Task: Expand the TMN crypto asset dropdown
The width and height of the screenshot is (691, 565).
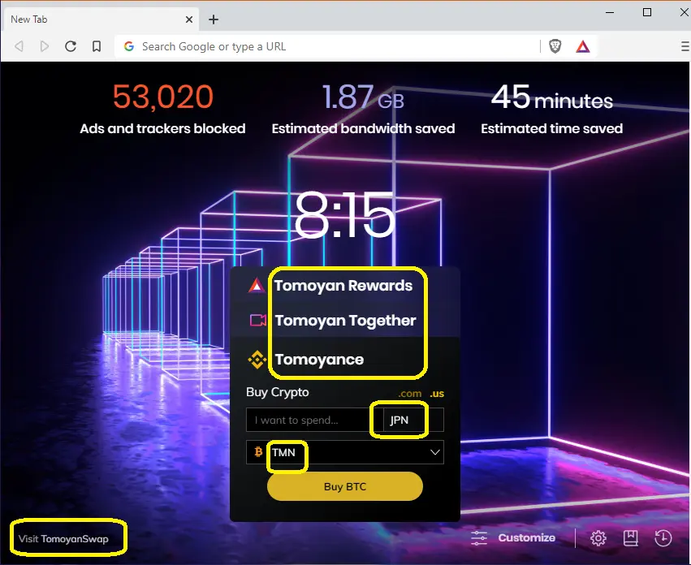Action: (345, 452)
